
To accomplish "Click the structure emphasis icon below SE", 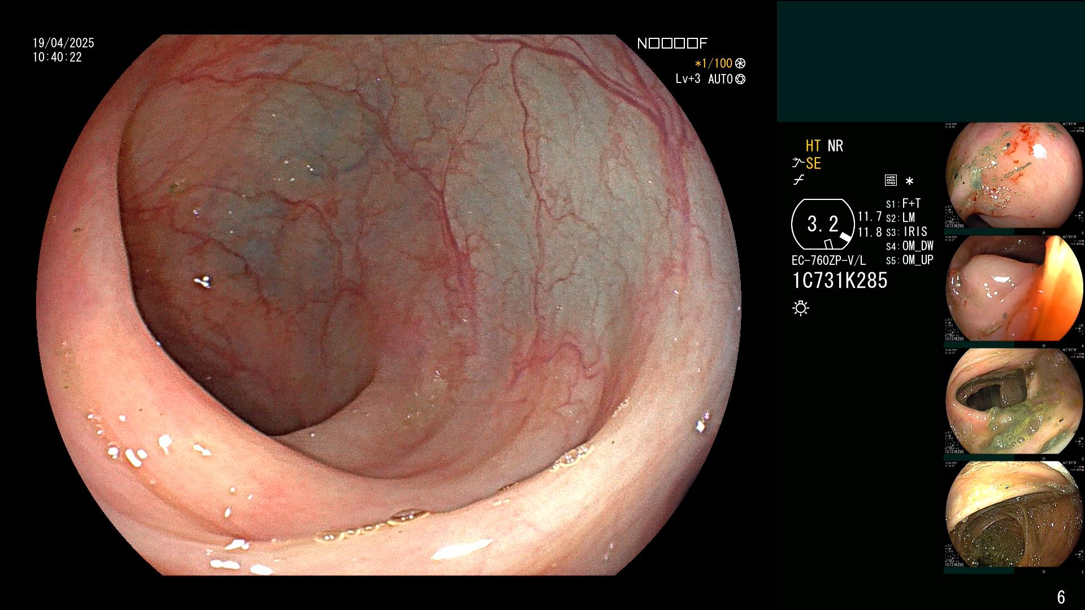I will point(798,180).
